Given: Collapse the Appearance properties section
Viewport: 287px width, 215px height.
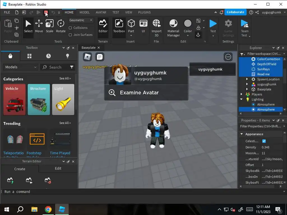Looking at the screenshot, I should [x=242, y=134].
